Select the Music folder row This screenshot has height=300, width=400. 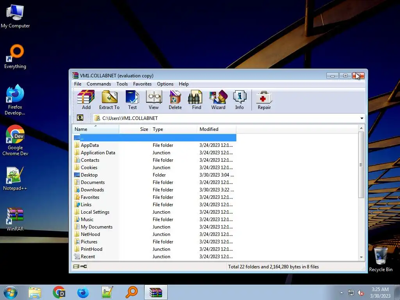(x=155, y=220)
